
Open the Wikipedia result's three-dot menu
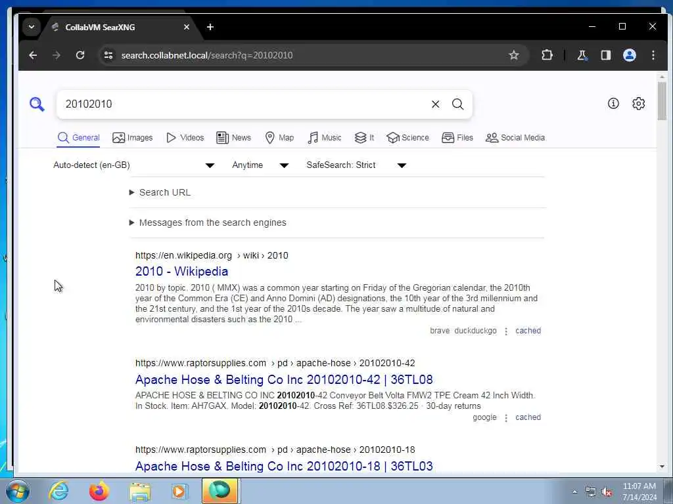coord(506,331)
